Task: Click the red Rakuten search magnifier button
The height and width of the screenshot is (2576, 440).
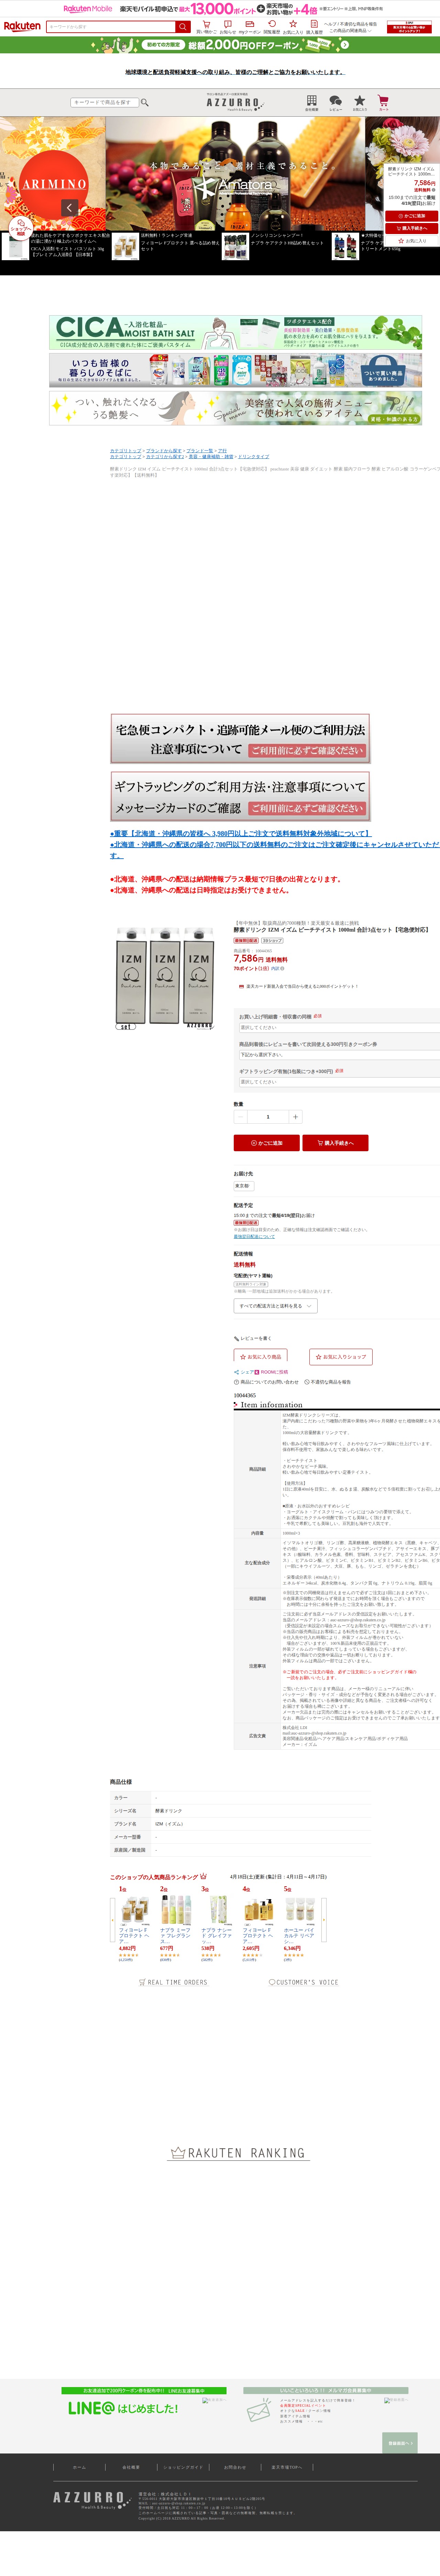Action: [183, 27]
